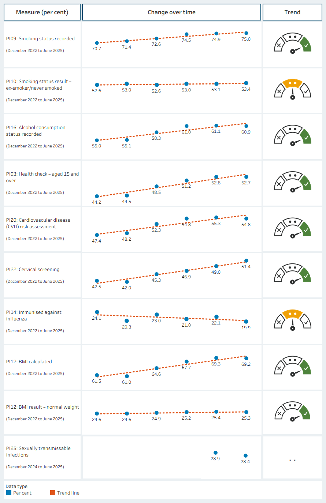Screen dimensions: 326x503
Task: Select the 51.4 cervical screening data point
Action: pyautogui.click(x=246, y=261)
